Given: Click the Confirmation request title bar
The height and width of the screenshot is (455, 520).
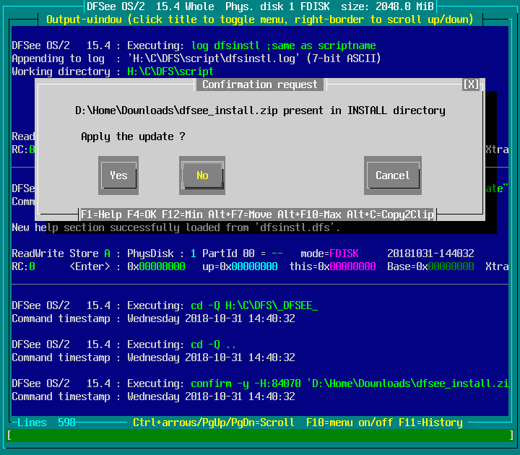Looking at the screenshot, I should point(260,84).
